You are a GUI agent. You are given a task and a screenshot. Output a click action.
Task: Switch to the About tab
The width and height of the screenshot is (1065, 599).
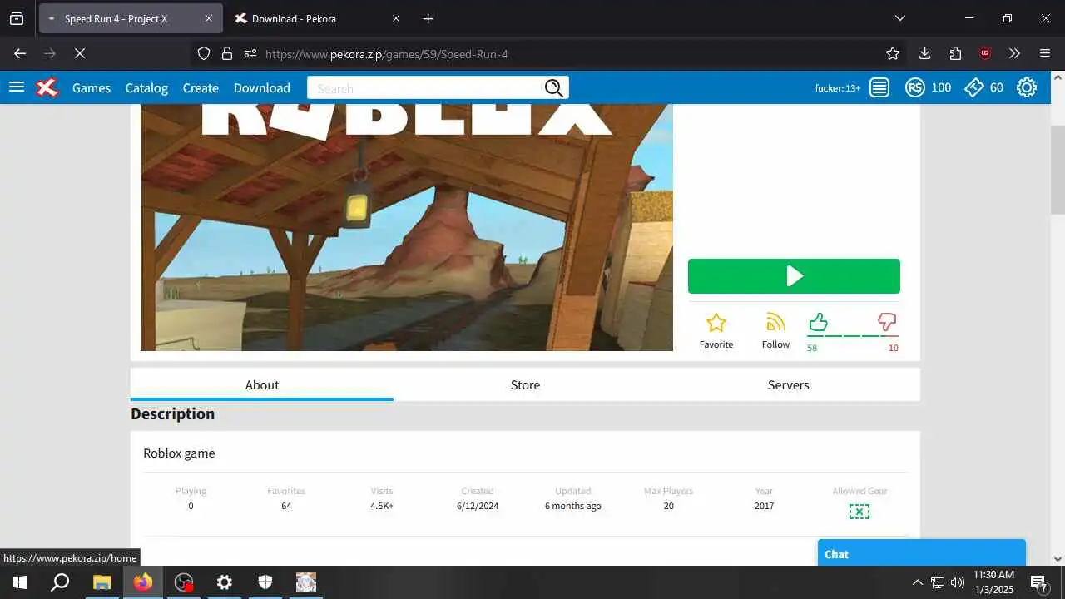[262, 384]
